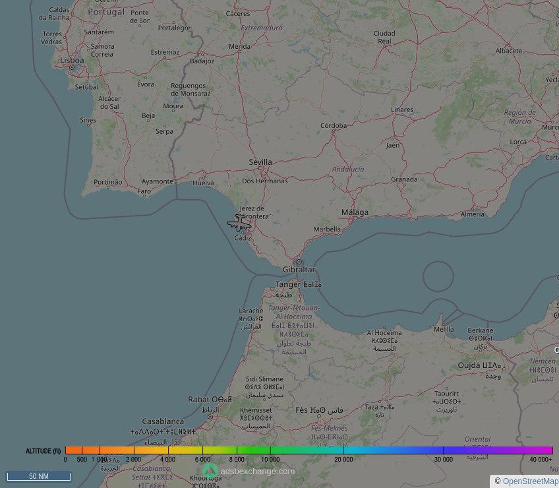Click the 20 000 altitude legend value
Viewport: 559px width, 488px height.
click(343, 460)
